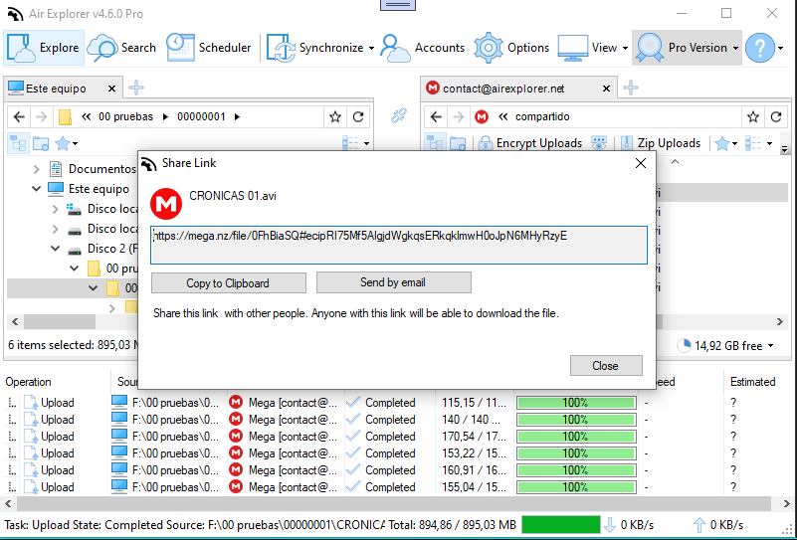Toggle Encrypt Uploads
Viewport: 797px width, 540px height.
pyautogui.click(x=530, y=143)
